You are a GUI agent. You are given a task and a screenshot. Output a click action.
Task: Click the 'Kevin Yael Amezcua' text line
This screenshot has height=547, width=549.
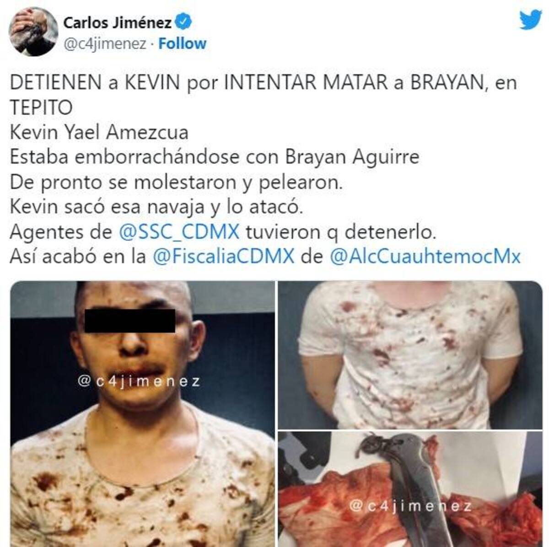tap(99, 133)
